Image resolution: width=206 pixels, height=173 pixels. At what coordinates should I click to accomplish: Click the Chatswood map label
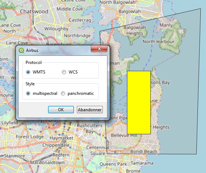(x=34, y=11)
